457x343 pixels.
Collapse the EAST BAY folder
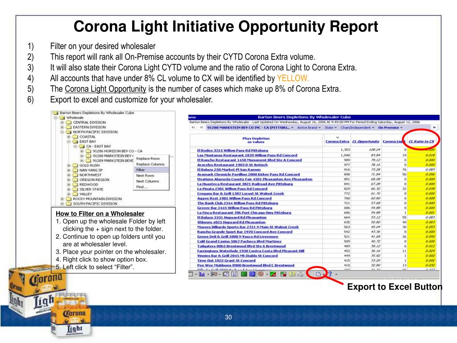click(69, 142)
